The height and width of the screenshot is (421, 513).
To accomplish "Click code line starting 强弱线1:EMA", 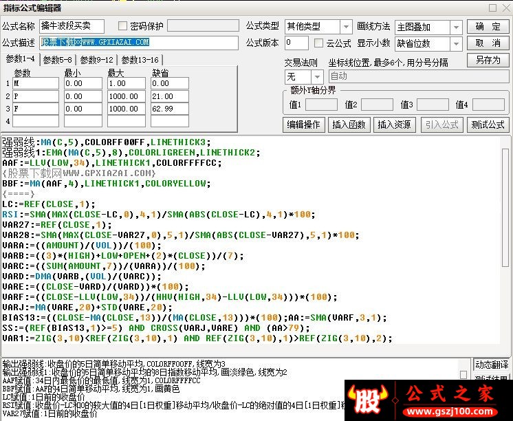I will tap(131, 153).
